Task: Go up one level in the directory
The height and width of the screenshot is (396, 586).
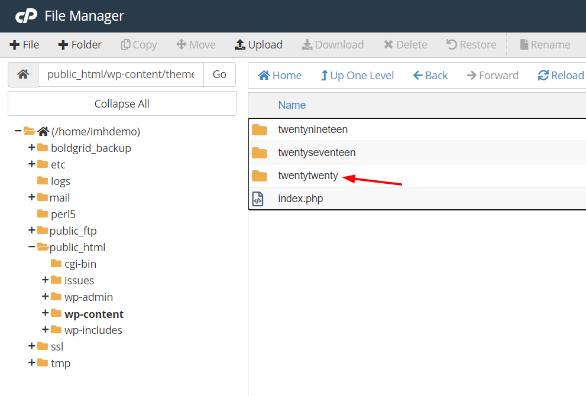Action: tap(357, 75)
